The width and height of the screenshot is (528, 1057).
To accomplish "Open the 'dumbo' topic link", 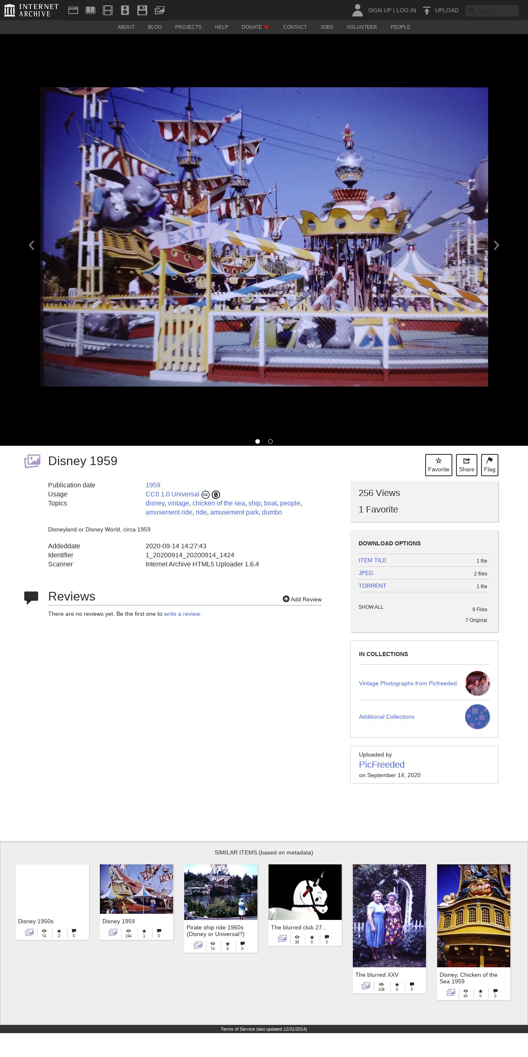I will pyautogui.click(x=272, y=512).
